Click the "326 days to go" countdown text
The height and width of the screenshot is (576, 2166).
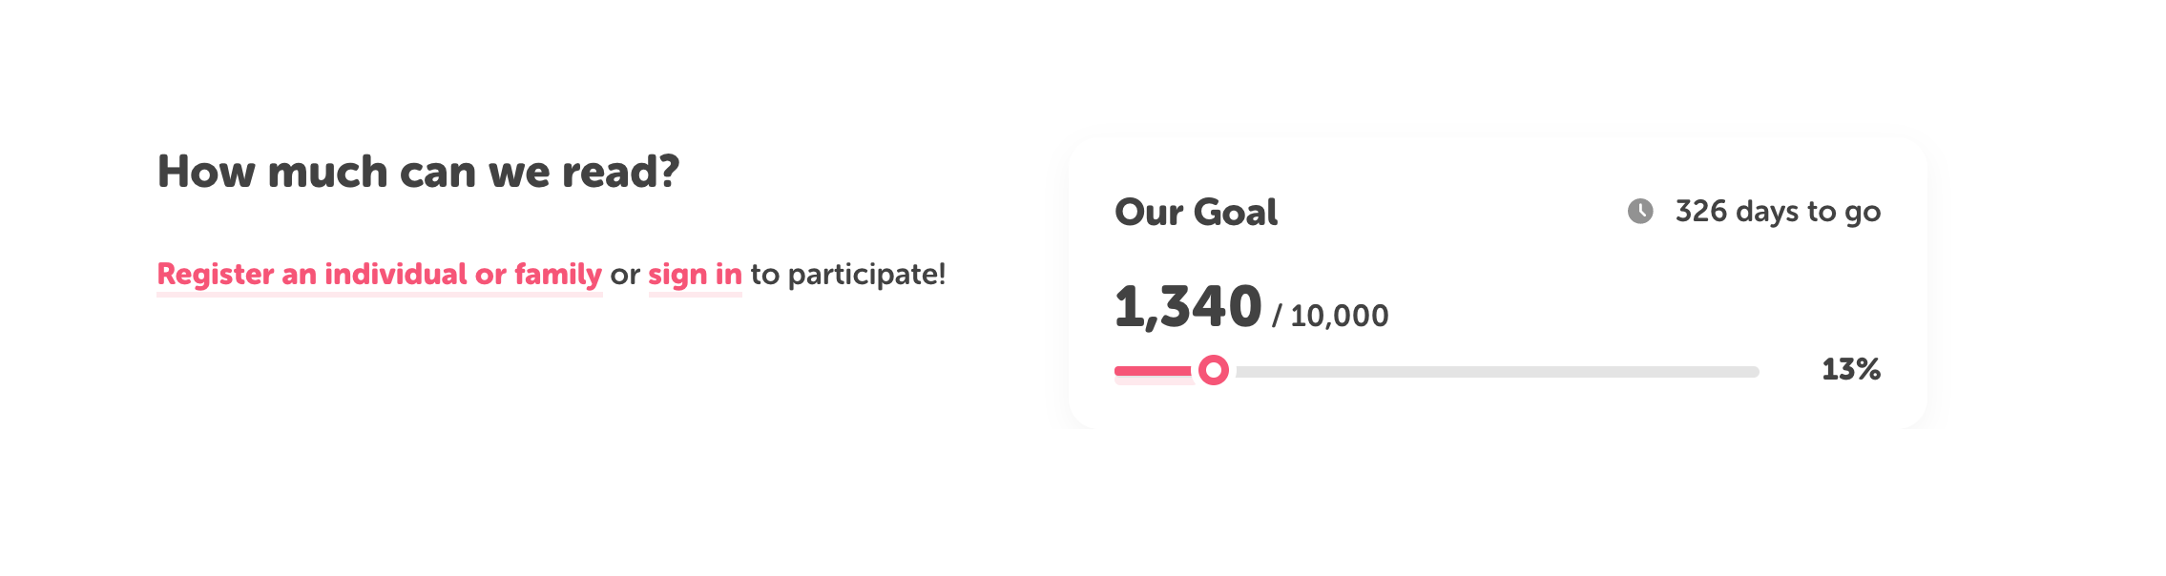1778,211
